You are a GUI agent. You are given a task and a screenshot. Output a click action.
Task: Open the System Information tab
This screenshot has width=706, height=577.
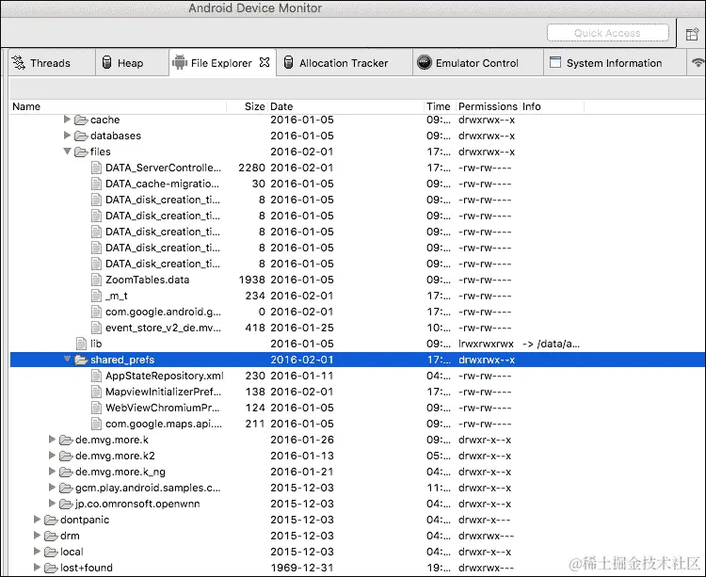pyautogui.click(x=614, y=63)
